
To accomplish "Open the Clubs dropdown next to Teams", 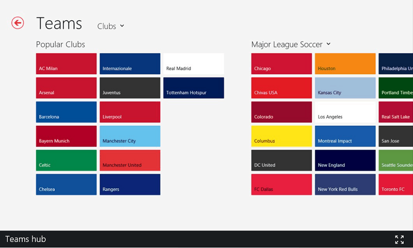I will 110,26.
